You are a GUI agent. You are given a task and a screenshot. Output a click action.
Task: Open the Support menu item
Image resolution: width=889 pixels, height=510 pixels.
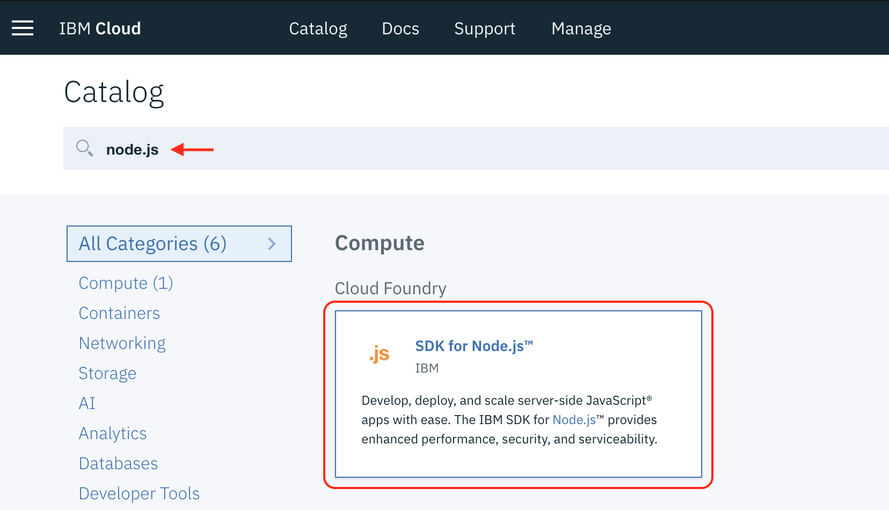click(485, 28)
